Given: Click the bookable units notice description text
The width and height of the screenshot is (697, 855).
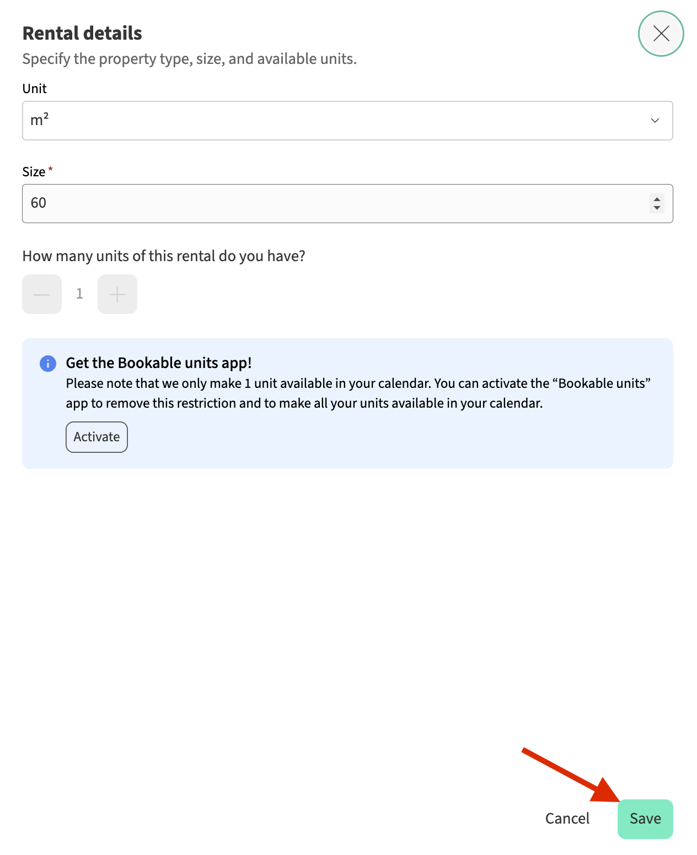Looking at the screenshot, I should (x=358, y=393).
